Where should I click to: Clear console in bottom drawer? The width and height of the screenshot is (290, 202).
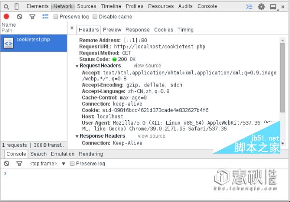(x=6, y=164)
